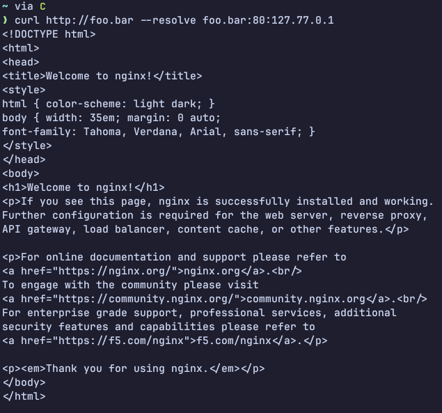
Task: Click the foo.bar:80:127.77.0.1 argument
Action: point(268,20)
